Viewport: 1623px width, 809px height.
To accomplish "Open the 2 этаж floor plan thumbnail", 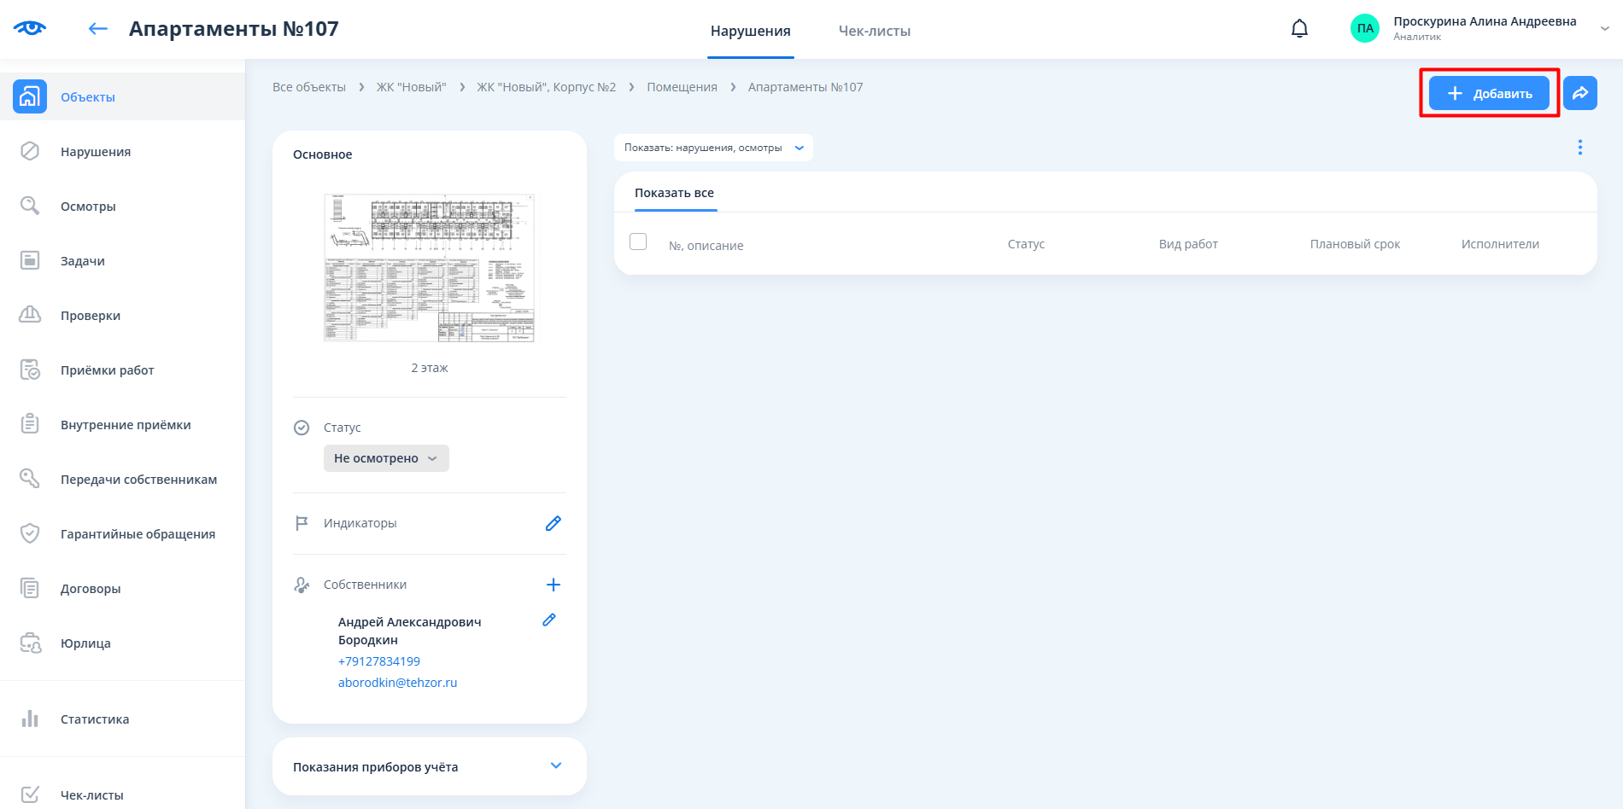I will 429,268.
